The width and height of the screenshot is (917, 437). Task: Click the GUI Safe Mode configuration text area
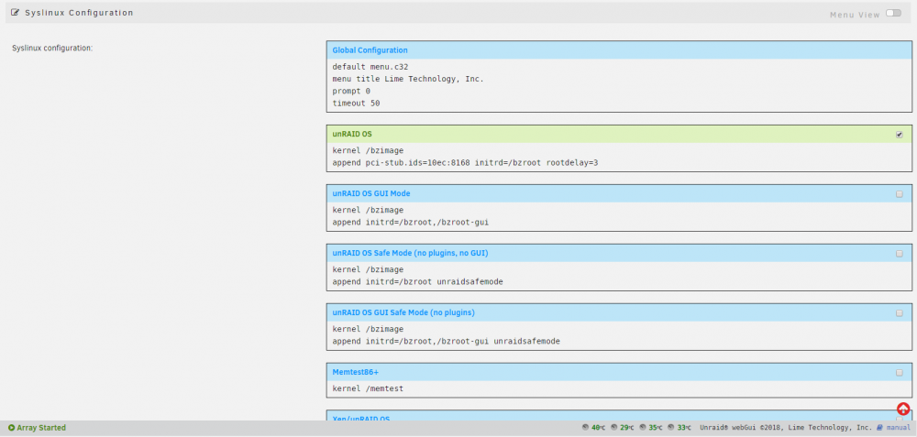coord(619,335)
